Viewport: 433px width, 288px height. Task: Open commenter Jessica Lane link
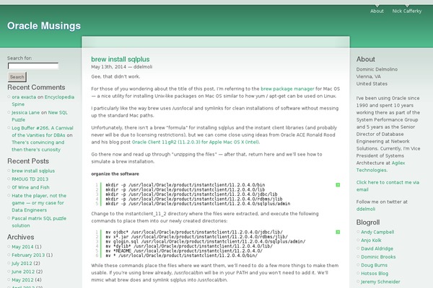click(26, 112)
